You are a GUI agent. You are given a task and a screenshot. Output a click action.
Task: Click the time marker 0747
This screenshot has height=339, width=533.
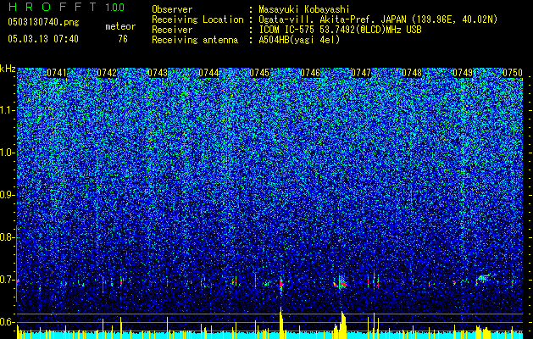361,73
